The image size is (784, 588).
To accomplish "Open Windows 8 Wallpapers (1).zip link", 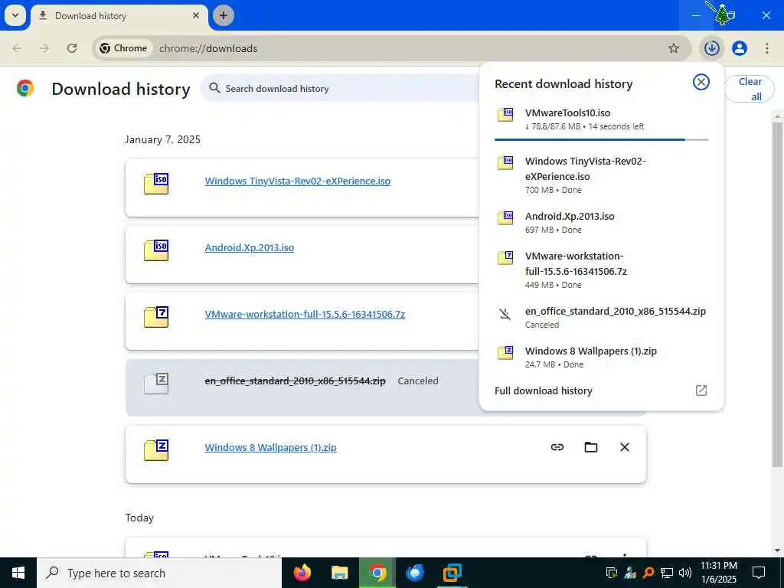I will click(270, 447).
